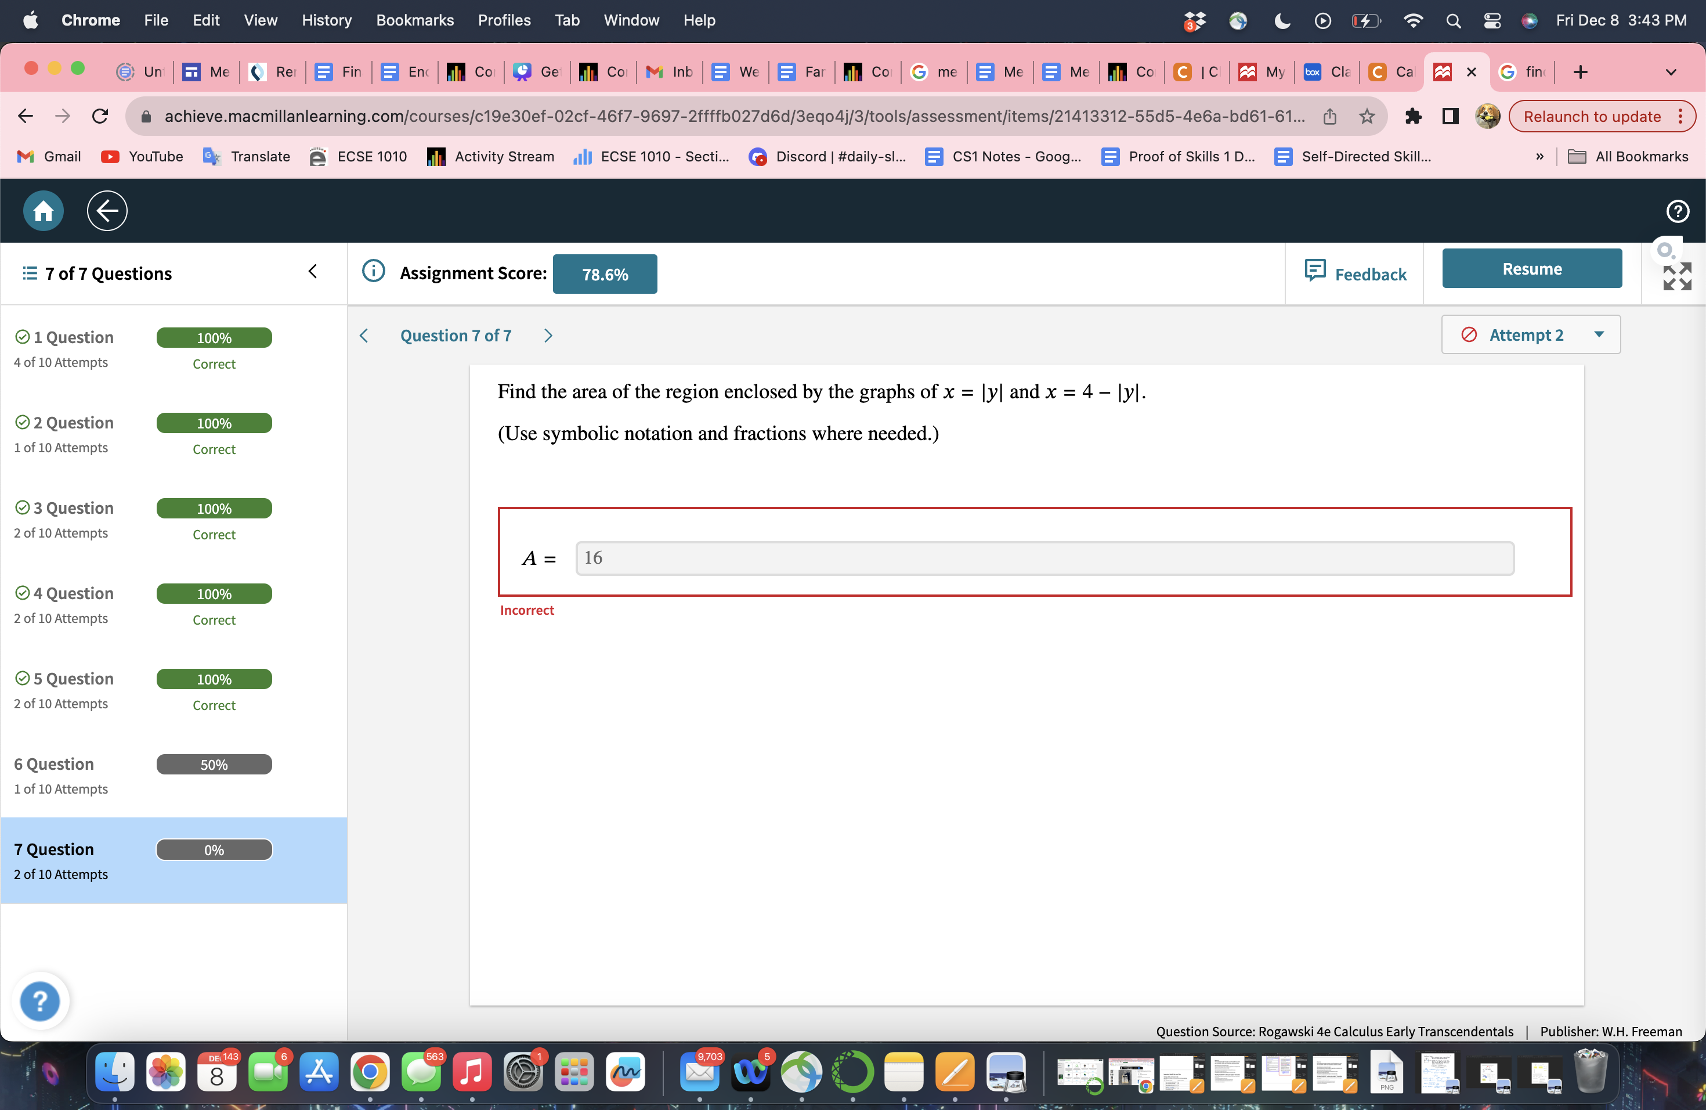Go to previous question arrow
This screenshot has width=1706, height=1110.
click(364, 336)
